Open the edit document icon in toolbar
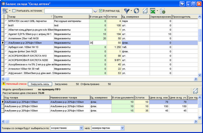This screenshot has width=203, height=133. (x=145, y=11)
